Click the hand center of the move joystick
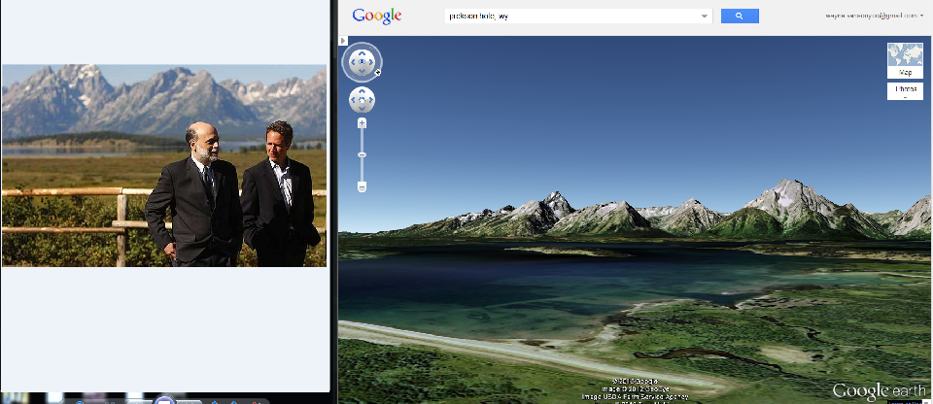This screenshot has height=404, width=933. click(x=362, y=100)
